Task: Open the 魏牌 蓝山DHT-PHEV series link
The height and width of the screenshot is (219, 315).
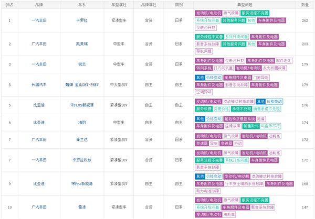Action: [x=82, y=85]
